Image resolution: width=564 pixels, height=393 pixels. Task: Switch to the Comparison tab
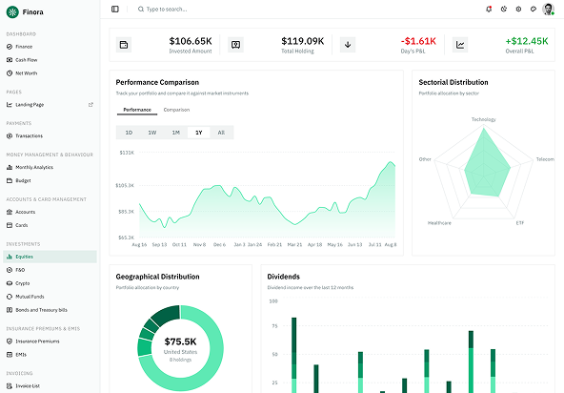coord(176,110)
